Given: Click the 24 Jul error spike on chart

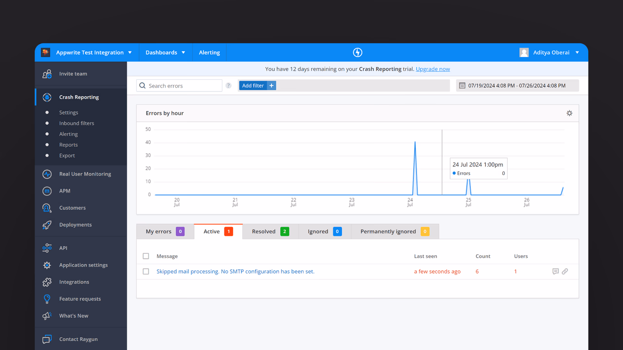Looking at the screenshot, I should pos(415,168).
